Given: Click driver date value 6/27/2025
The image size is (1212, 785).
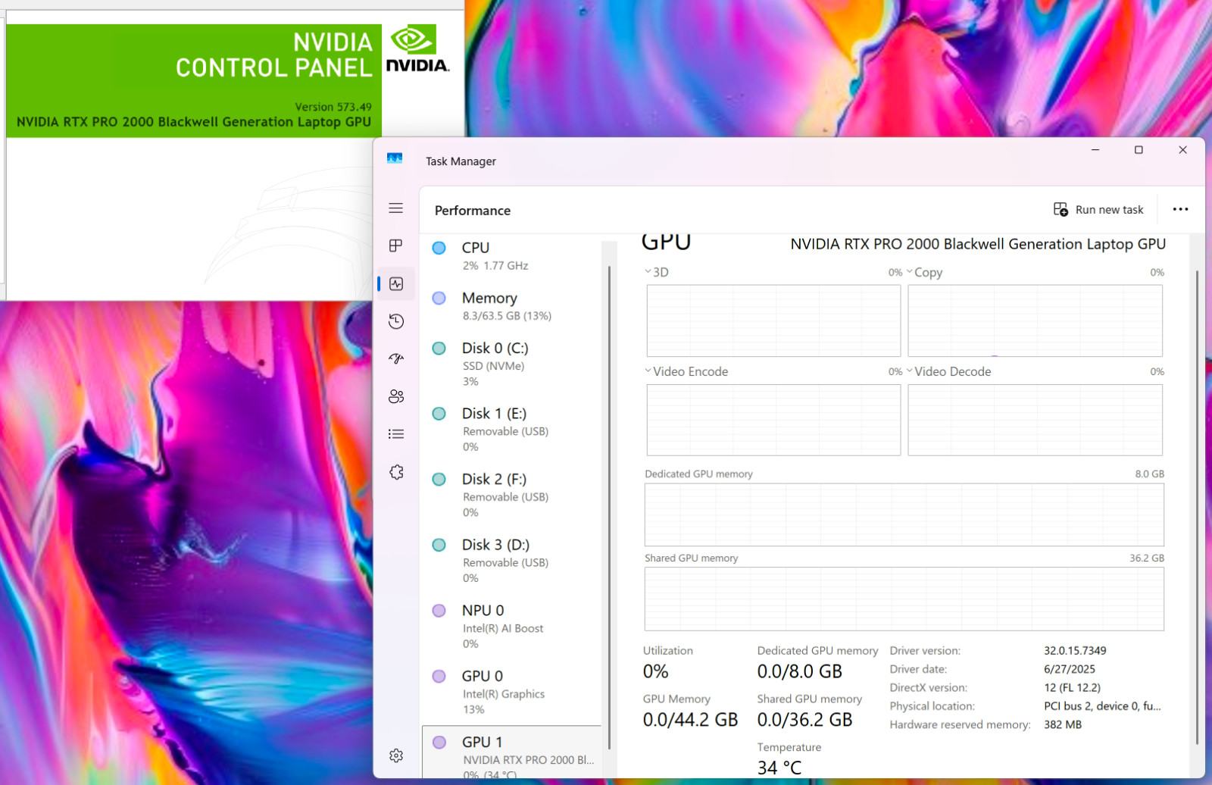Looking at the screenshot, I should 1070,669.
